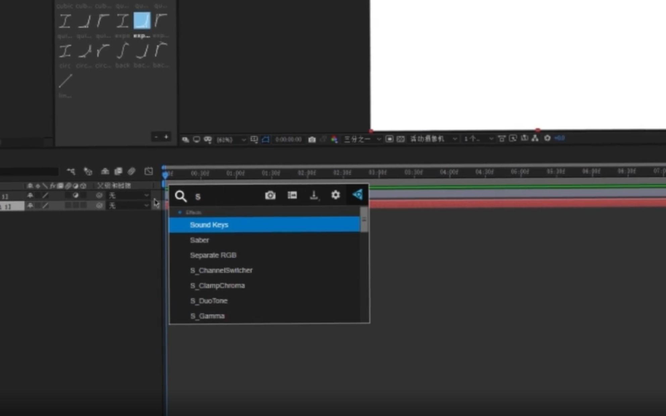The height and width of the screenshot is (416, 666).
Task: Select the highlighted expo easing preset
Action: (142, 21)
